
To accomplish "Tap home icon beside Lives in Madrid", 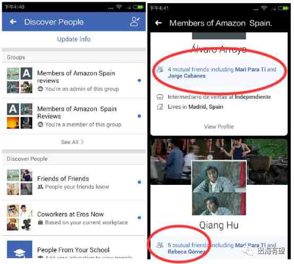I will point(160,107).
